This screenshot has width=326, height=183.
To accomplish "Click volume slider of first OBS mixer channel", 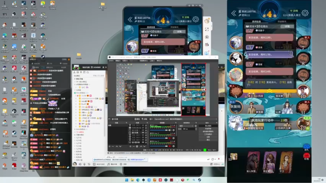I will pos(159,130).
